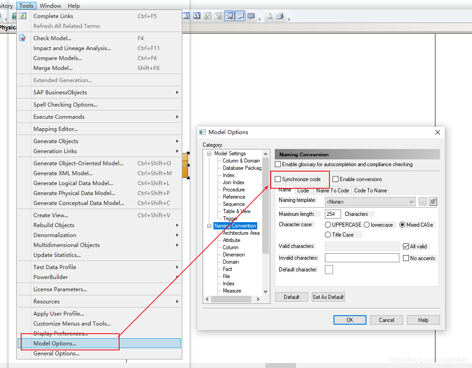Image resolution: width=472 pixels, height=368 pixels.
Task: Click the Complete Links refresh icon
Action: coord(23,16)
